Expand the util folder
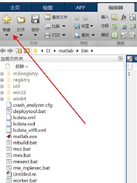This screenshot has width=137, height=183. (x=2, y=86)
